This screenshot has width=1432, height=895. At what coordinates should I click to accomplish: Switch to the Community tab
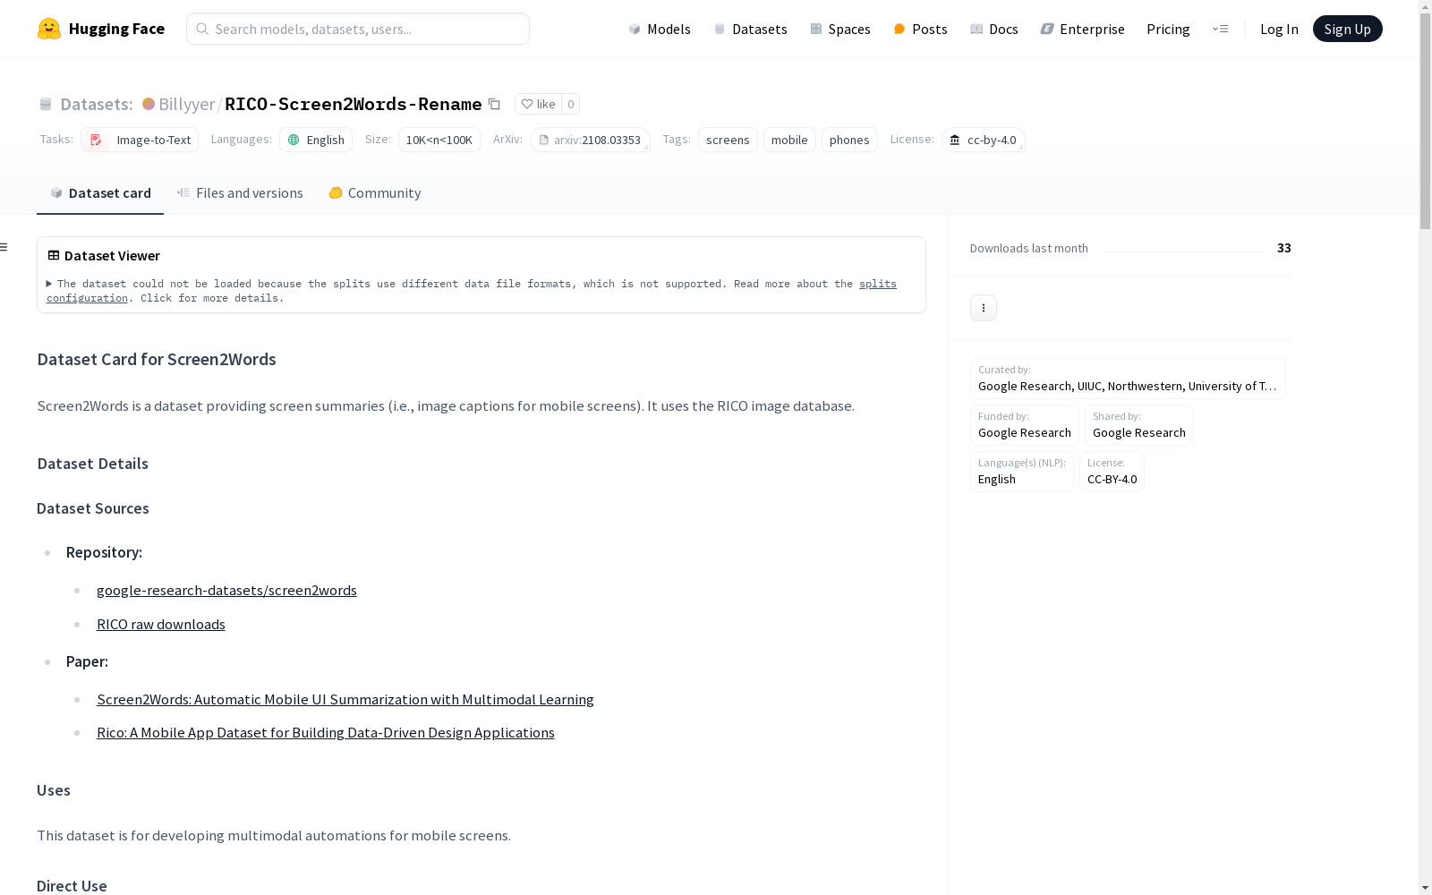pos(374,193)
